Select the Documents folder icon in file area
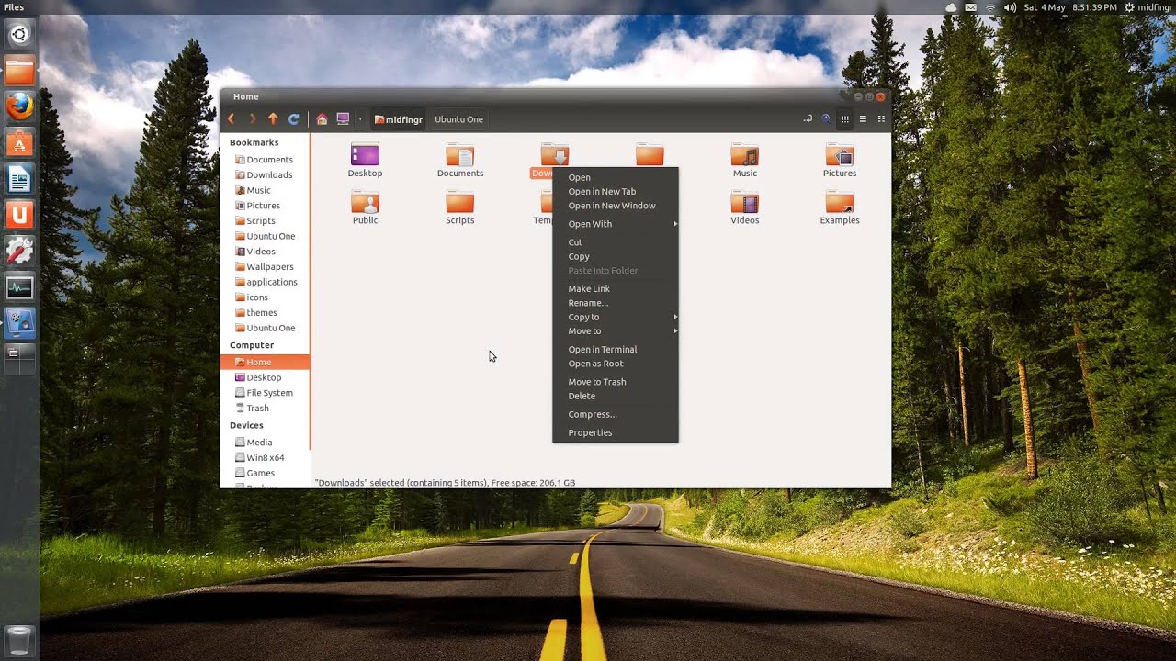This screenshot has height=661, width=1176. point(459,155)
